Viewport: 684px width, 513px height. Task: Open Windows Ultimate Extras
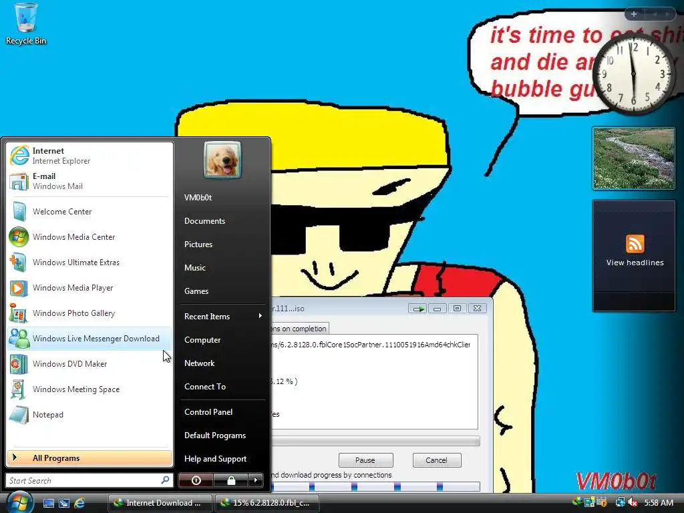(x=90, y=262)
